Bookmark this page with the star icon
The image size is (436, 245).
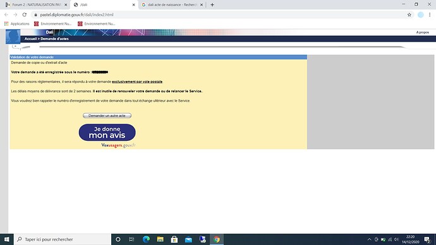pos(409,15)
